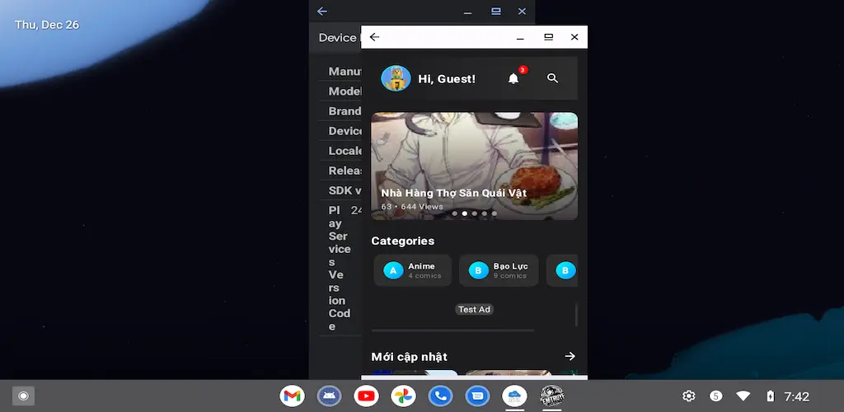Open Gmail from the shelf
This screenshot has width=844, height=412.
click(293, 396)
